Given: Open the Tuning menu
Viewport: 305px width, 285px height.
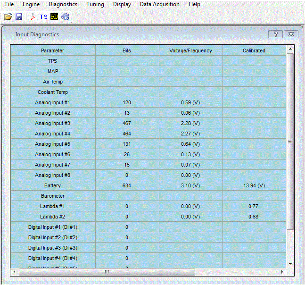Looking at the screenshot, I should (95, 4).
